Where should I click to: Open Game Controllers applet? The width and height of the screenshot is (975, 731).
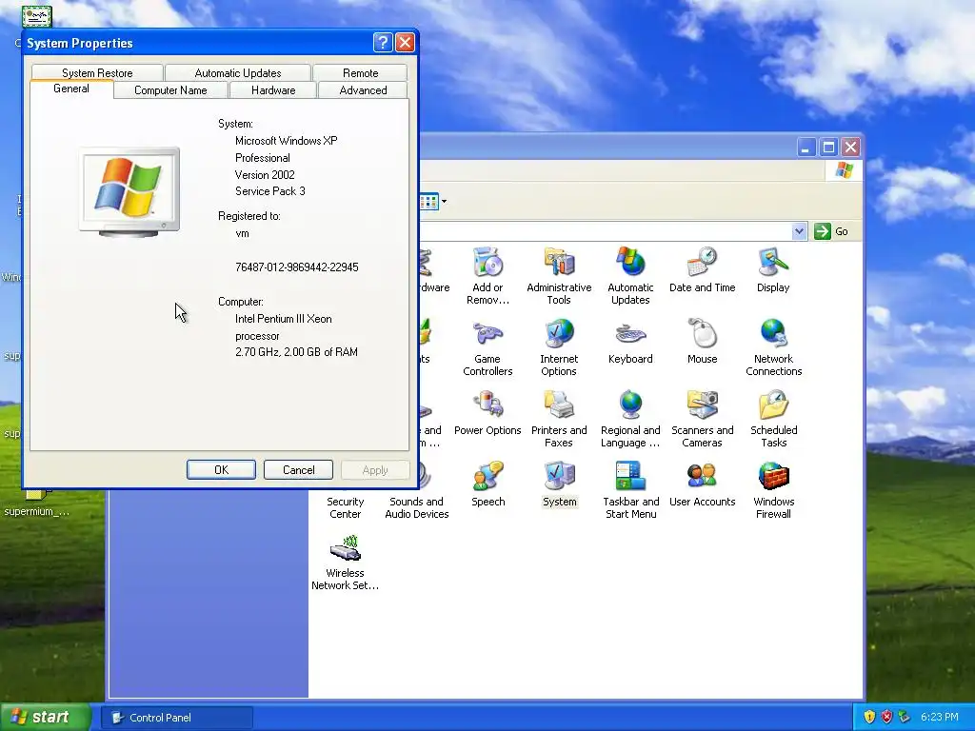(x=487, y=347)
